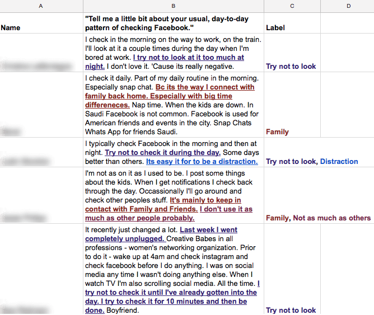The width and height of the screenshot is (374, 315).
Task: Select the response cell starting 'It recently just changed a lot'
Action: pos(174,269)
